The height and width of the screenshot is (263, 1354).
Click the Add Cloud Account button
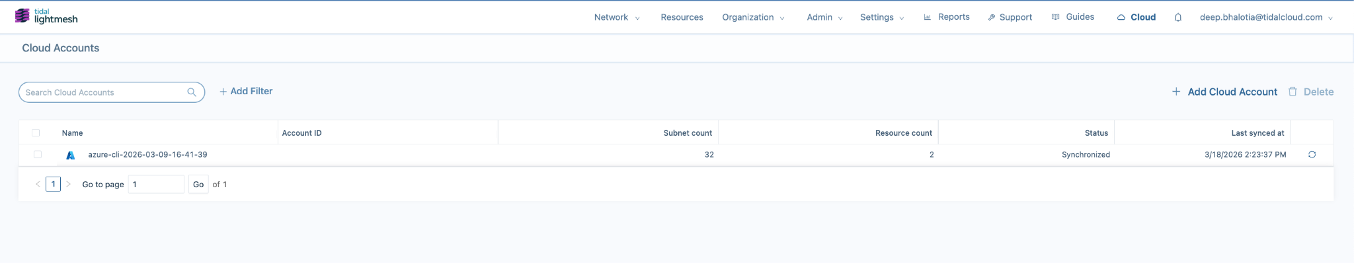point(1224,92)
